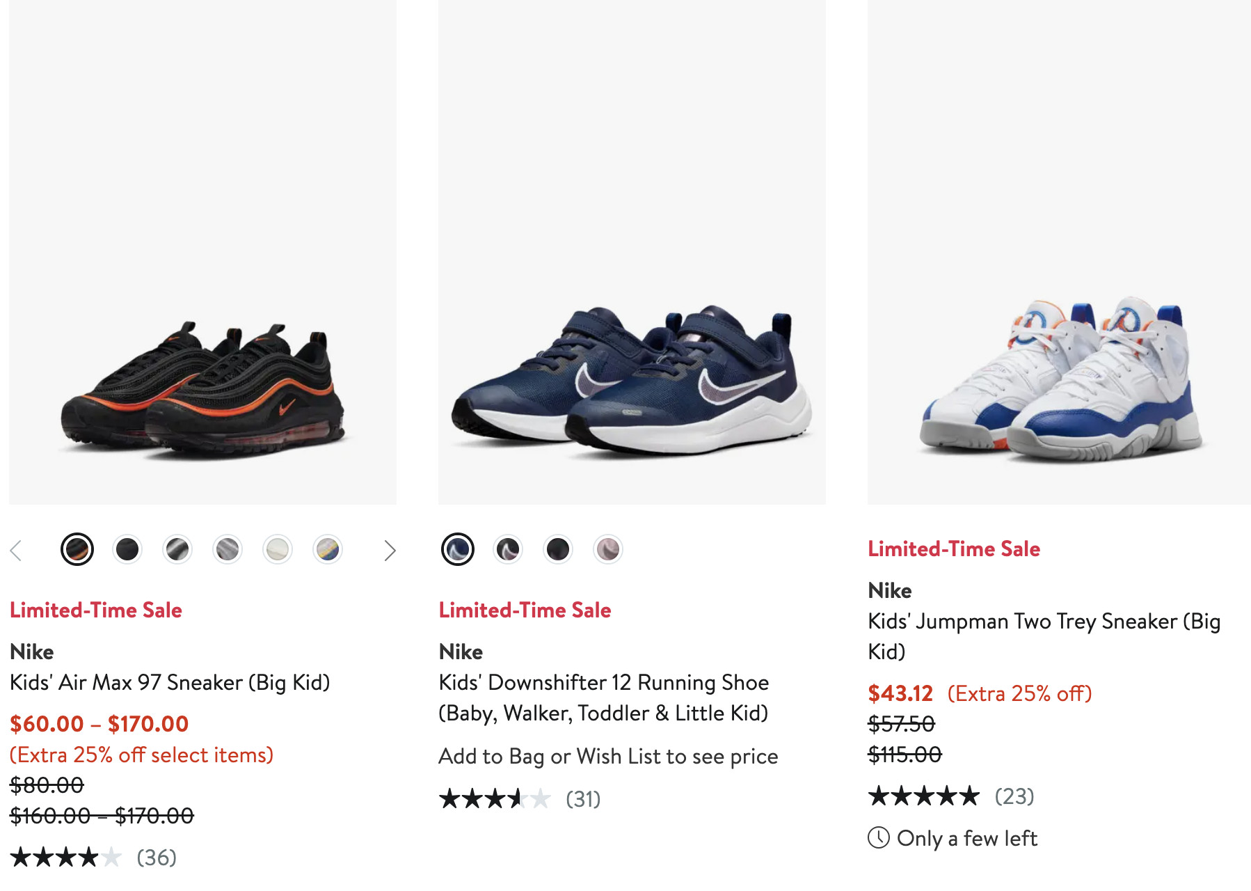This screenshot has width=1251, height=891.
Task: Show next Air Max 97 color options
Action: pos(390,551)
